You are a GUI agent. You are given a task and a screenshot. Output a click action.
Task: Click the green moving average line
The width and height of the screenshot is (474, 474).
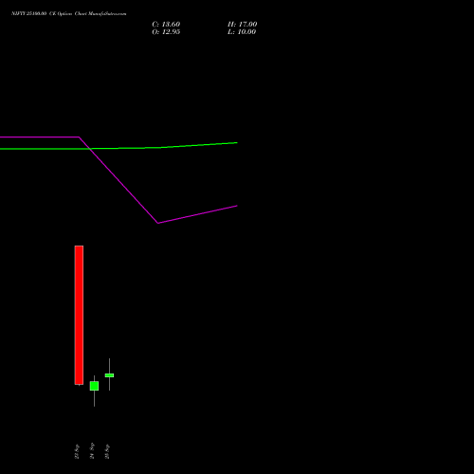pyautogui.click(x=118, y=148)
